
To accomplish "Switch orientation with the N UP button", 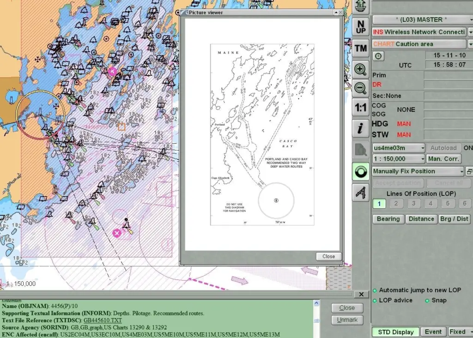I will (360, 27).
